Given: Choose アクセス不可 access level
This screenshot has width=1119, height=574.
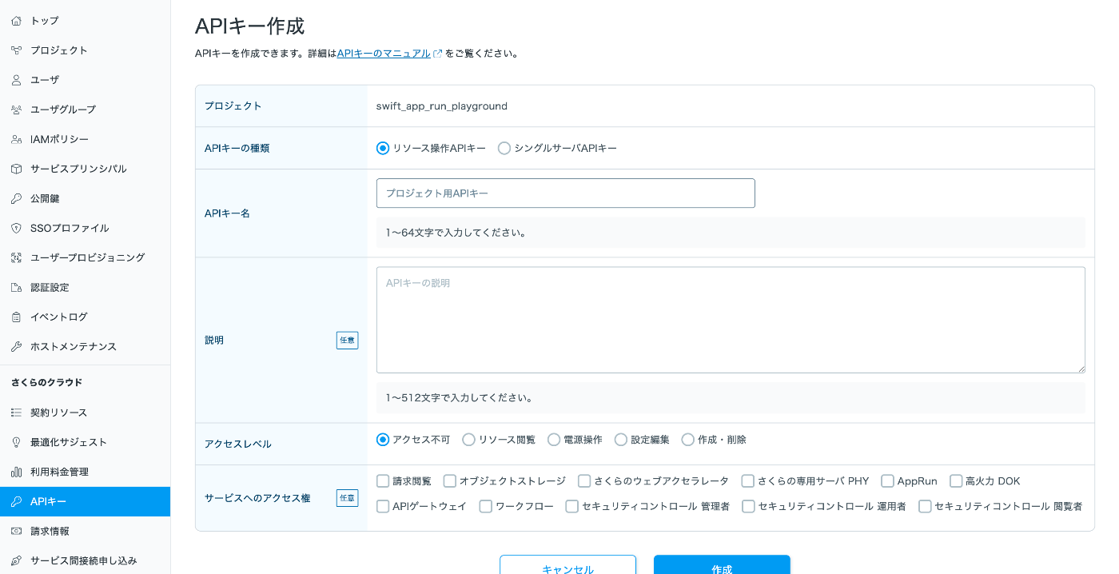Looking at the screenshot, I should (x=383, y=440).
